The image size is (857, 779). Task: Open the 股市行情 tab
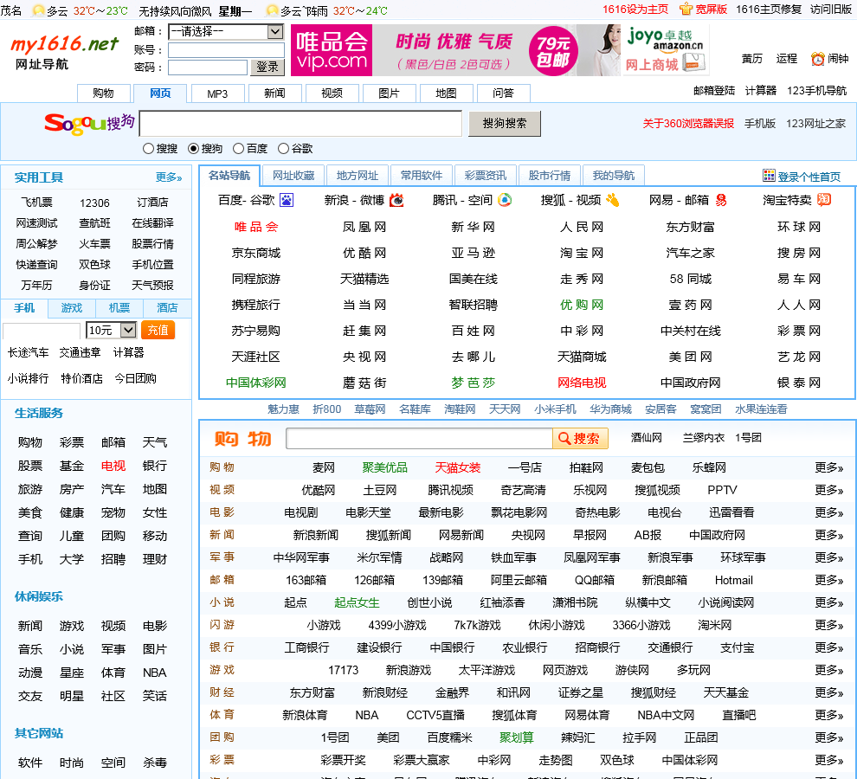coord(550,176)
